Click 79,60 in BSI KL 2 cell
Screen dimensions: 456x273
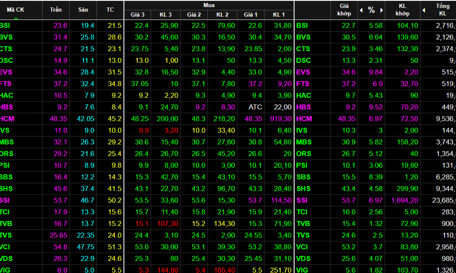[x=226, y=26]
